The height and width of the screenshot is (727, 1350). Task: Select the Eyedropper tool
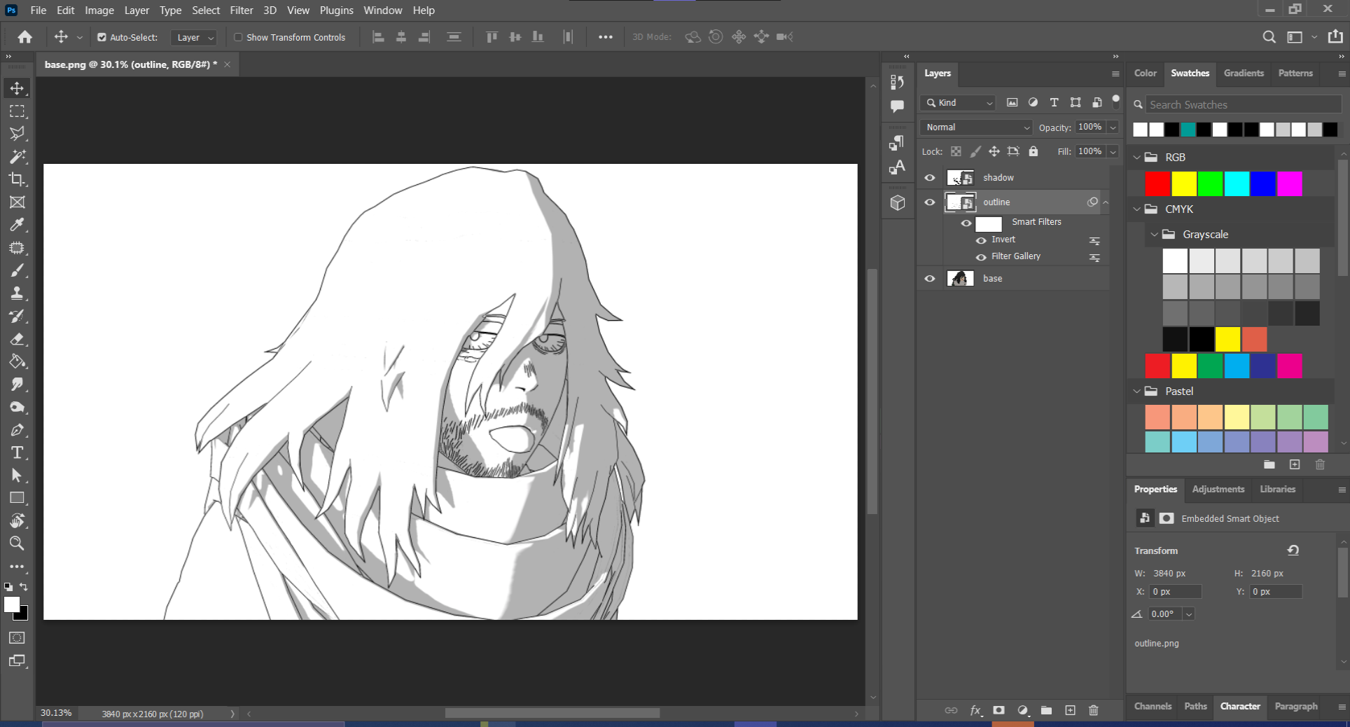tap(17, 225)
